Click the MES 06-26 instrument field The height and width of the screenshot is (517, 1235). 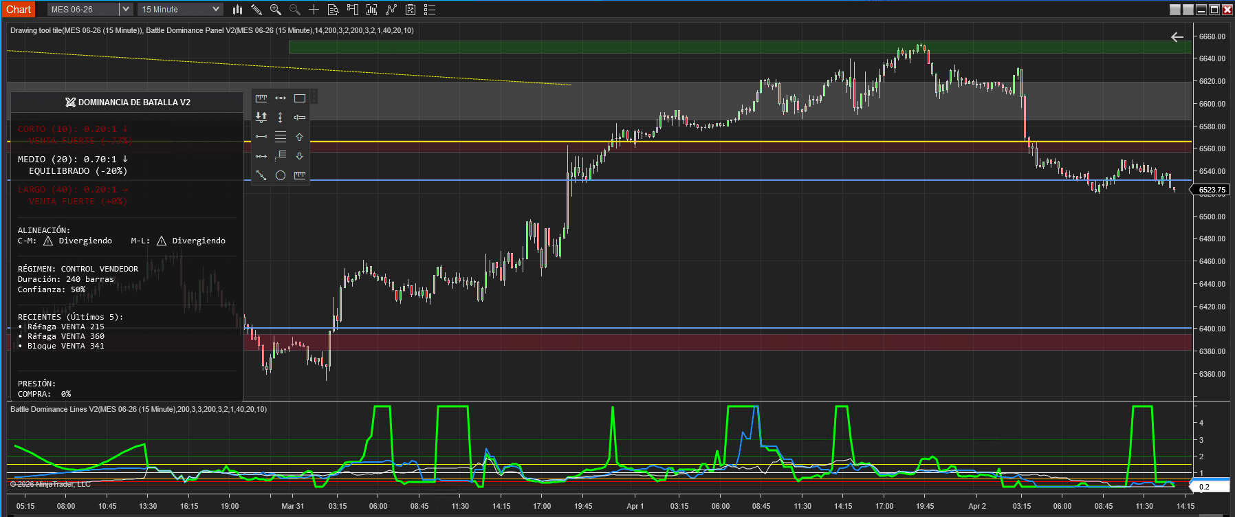[x=83, y=10]
